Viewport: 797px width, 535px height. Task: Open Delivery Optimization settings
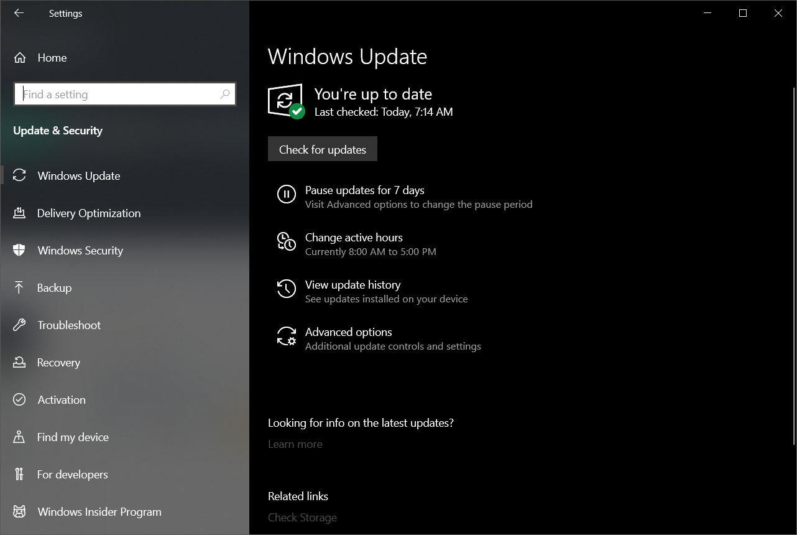point(89,213)
